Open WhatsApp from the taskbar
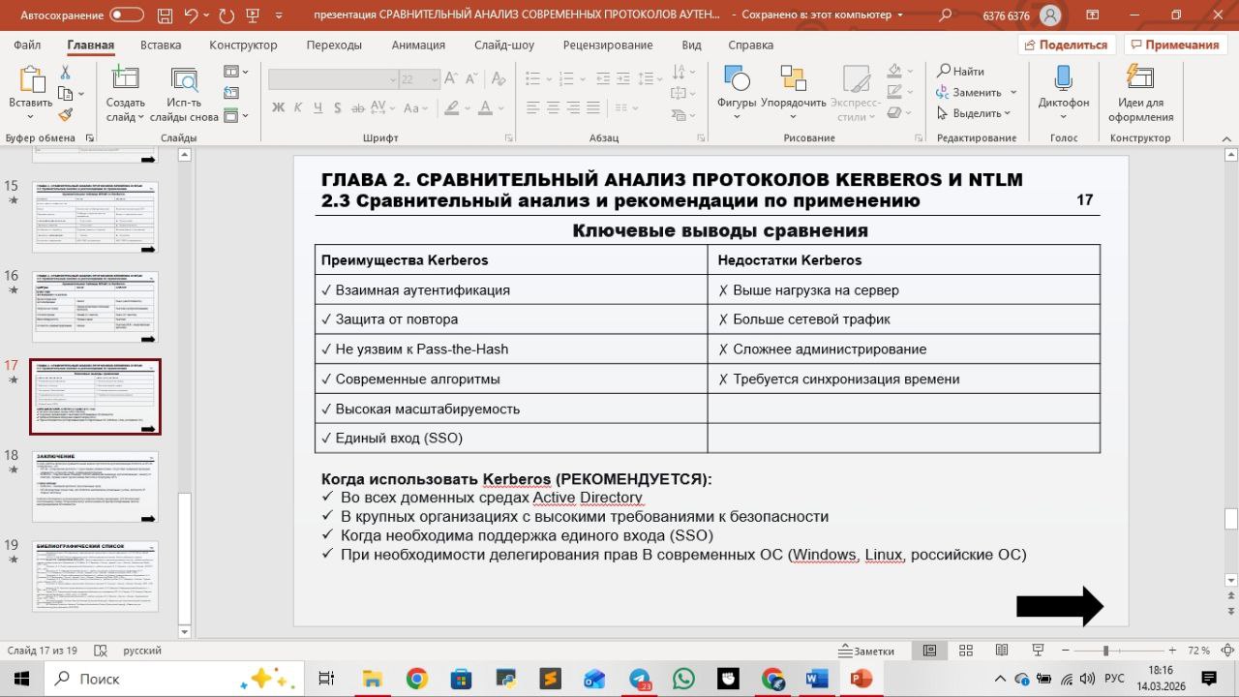This screenshot has height=697, width=1239. pyautogui.click(x=683, y=679)
